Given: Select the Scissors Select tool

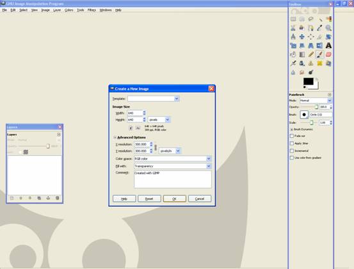Looking at the screenshot, I should tap(293, 28).
